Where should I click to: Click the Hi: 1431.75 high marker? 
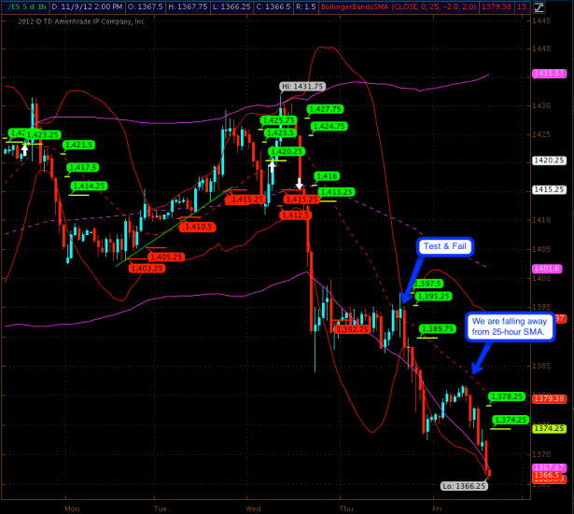click(301, 87)
